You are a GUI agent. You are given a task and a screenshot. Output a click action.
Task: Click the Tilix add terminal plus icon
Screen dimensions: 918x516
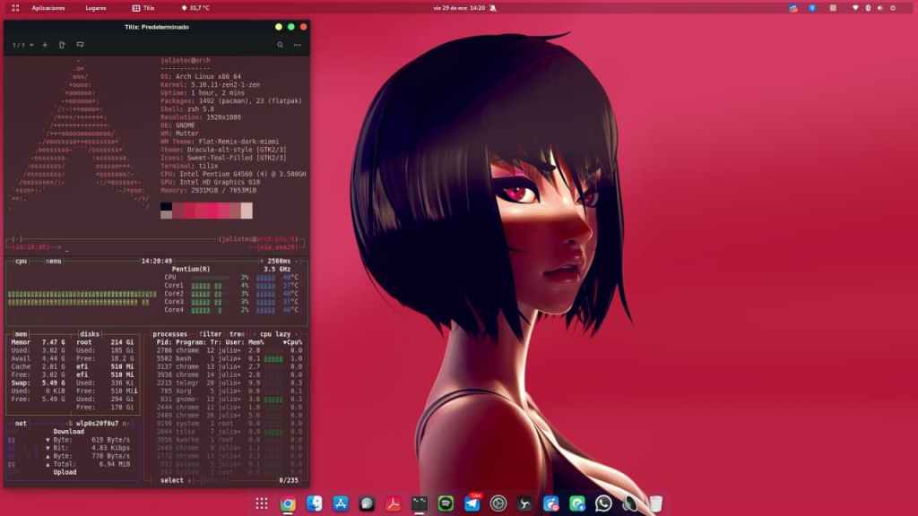pos(45,44)
